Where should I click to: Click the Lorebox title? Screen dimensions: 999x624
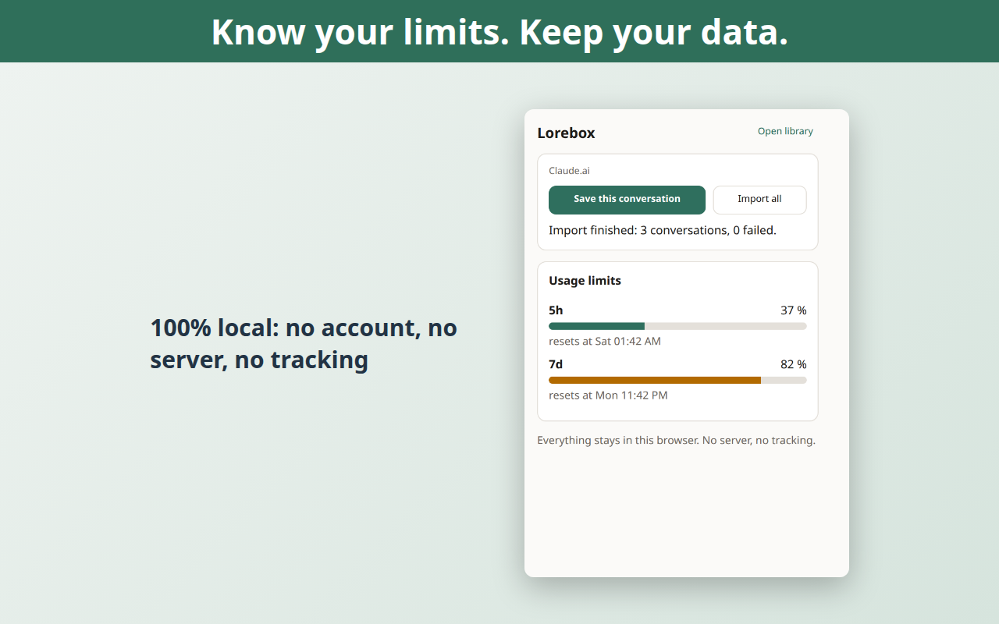click(x=566, y=133)
